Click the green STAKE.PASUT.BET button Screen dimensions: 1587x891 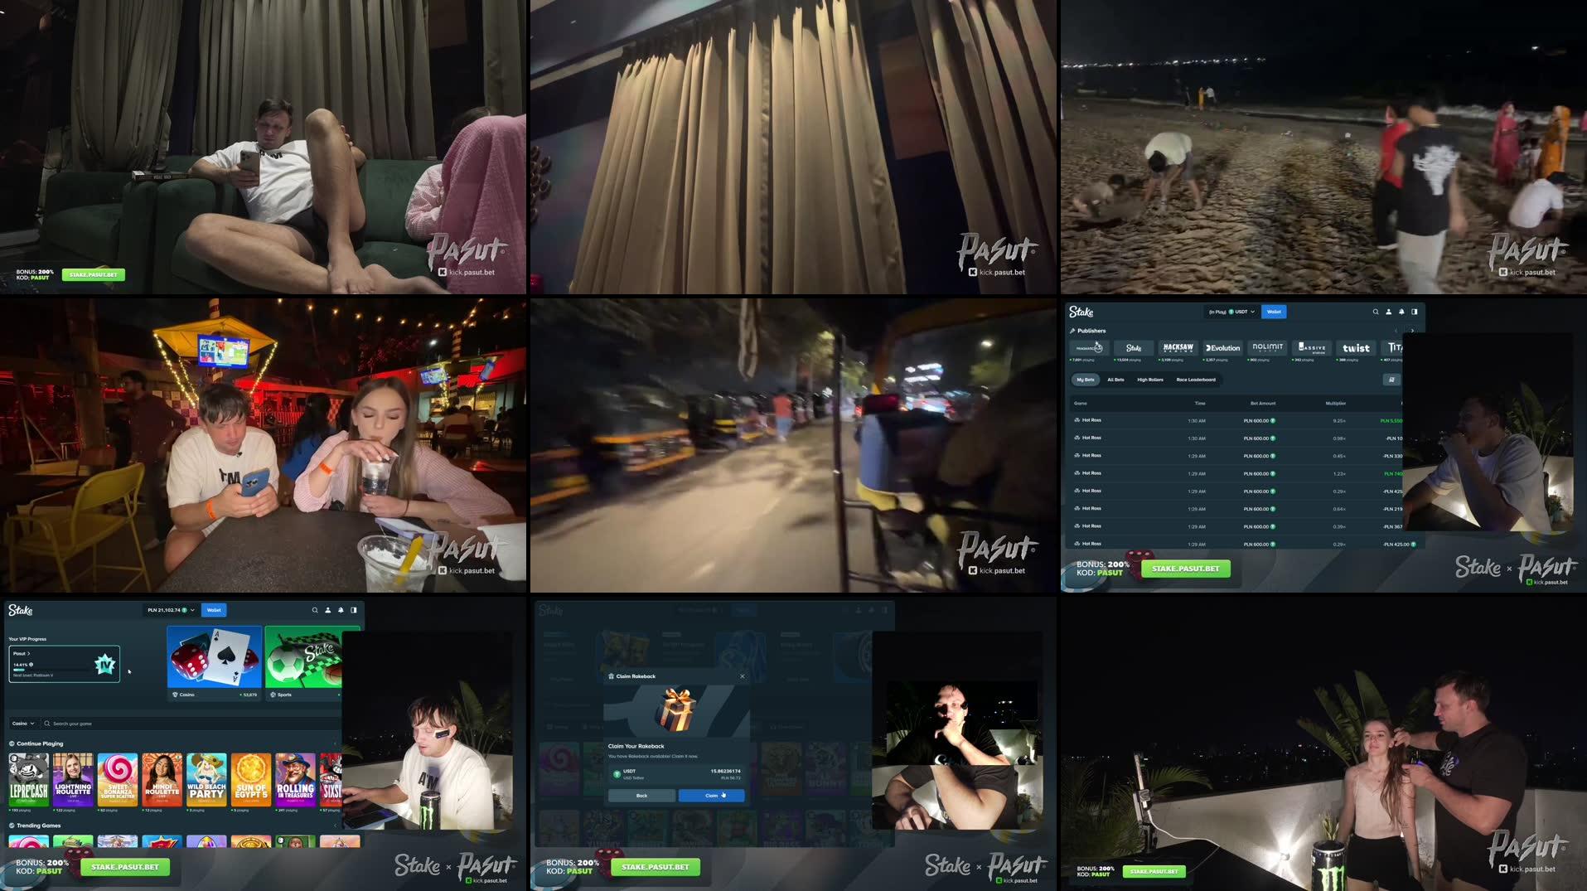pos(1184,569)
